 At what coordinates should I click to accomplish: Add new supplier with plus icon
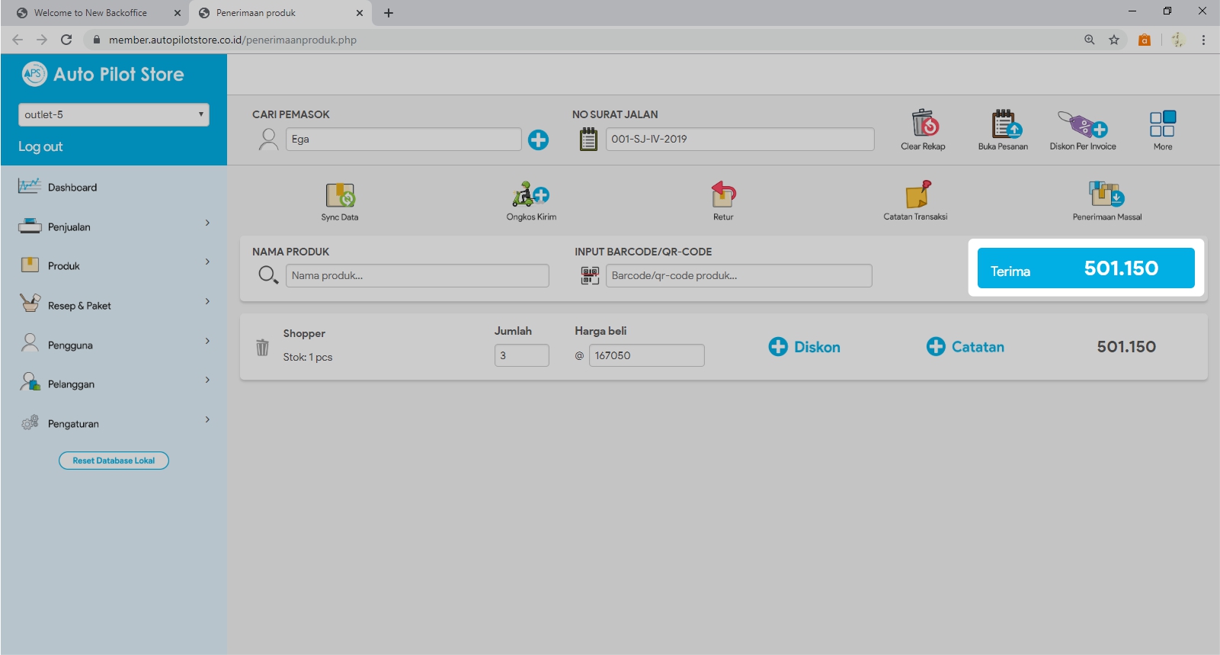click(x=538, y=140)
